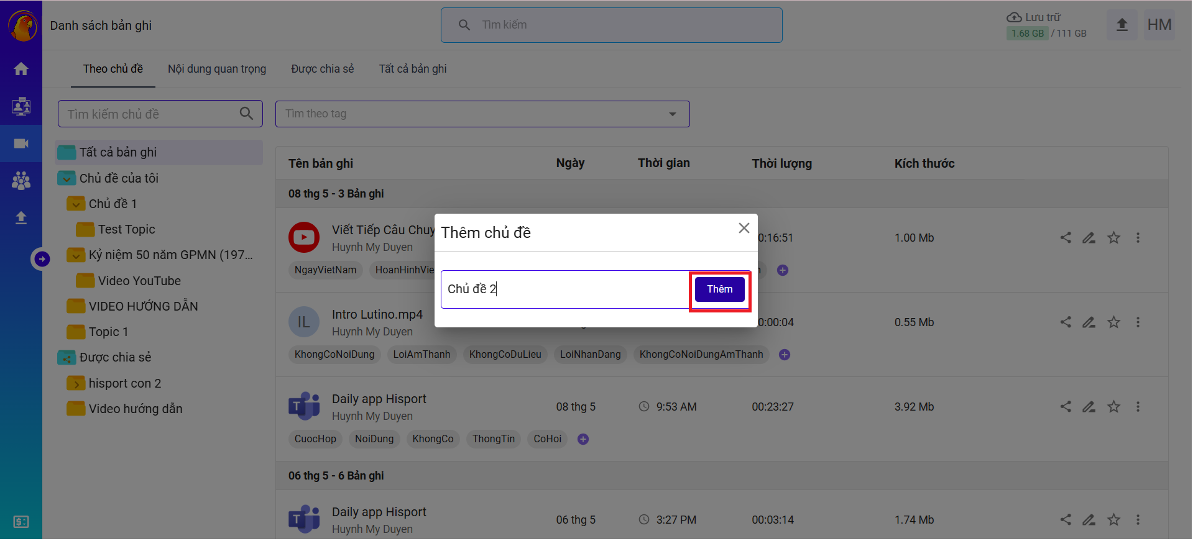Viewport: 1193px width, 546px height.
Task: Open the Tìm theo tag dropdown
Action: tap(482, 114)
